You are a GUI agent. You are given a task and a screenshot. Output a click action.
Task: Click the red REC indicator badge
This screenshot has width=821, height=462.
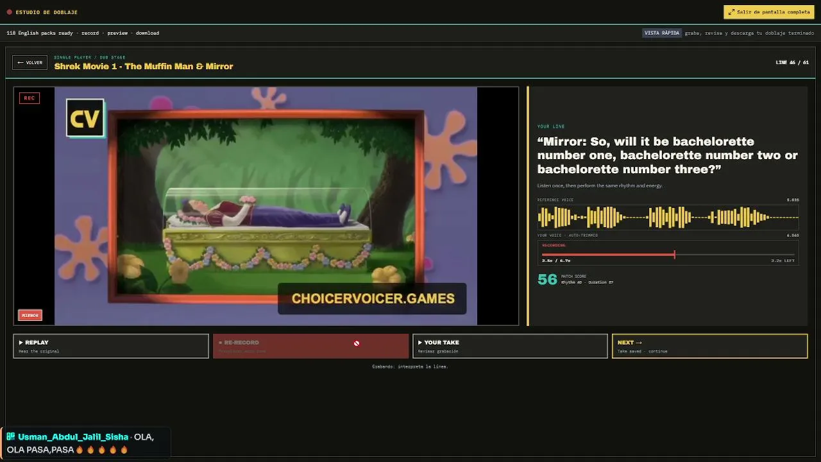(29, 98)
